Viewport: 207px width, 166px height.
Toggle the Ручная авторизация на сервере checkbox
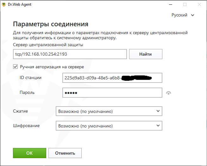click(x=15, y=67)
